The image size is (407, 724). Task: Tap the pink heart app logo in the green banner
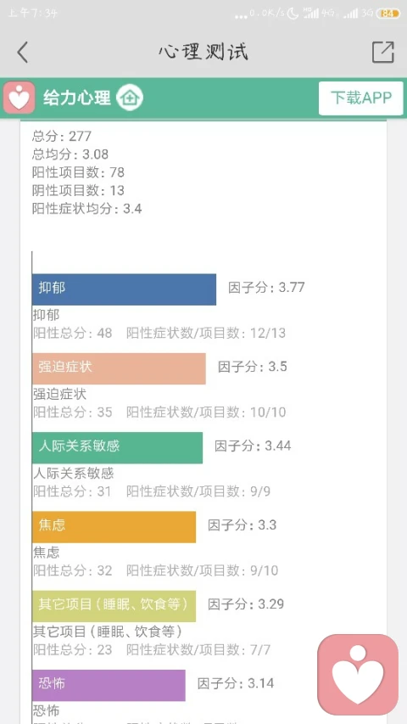pyautogui.click(x=19, y=98)
